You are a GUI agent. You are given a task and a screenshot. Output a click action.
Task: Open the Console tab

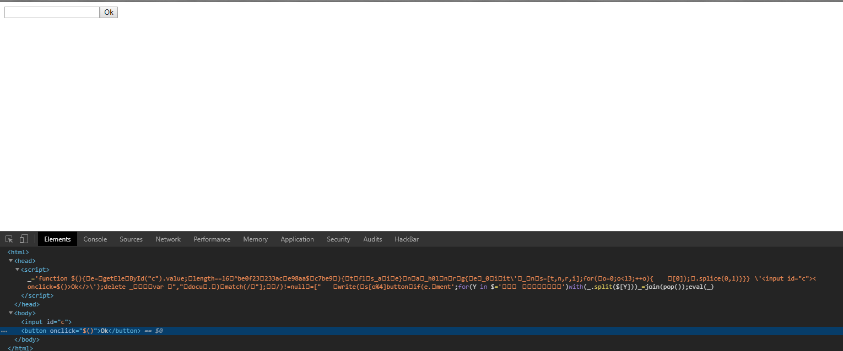point(95,239)
